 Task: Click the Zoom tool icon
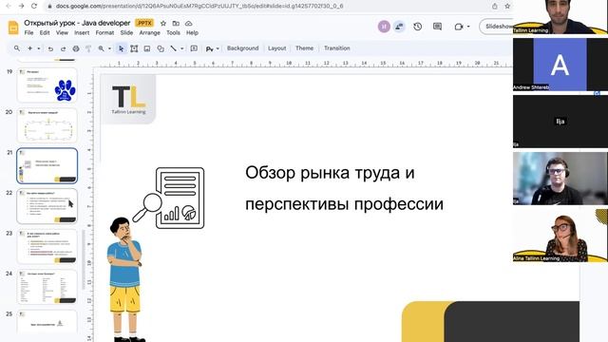point(102,48)
